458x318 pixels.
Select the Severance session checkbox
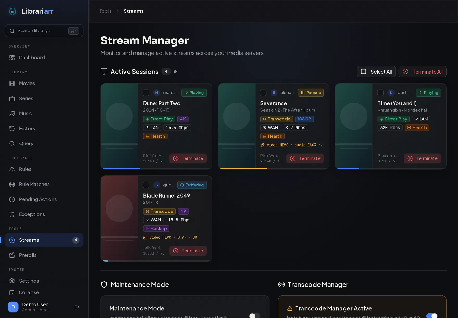click(x=263, y=93)
